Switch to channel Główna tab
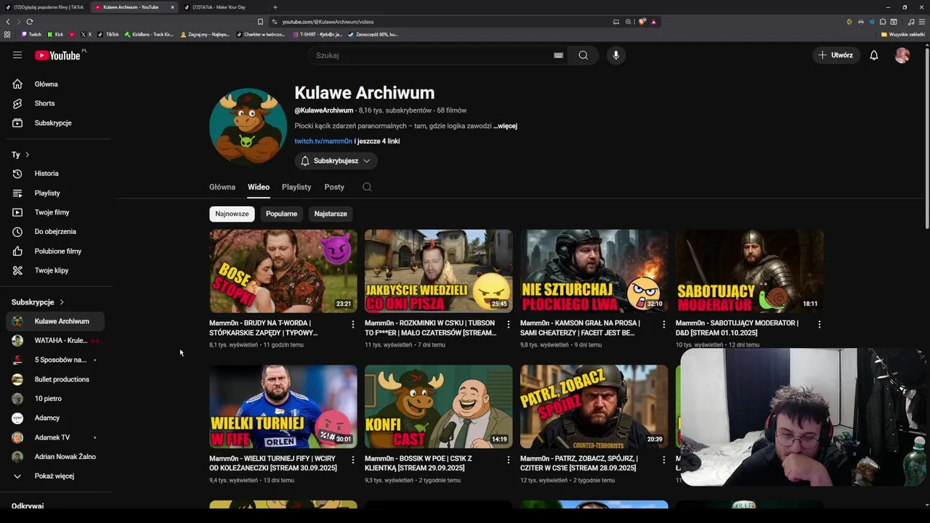Viewport: 930px width, 523px height. (x=222, y=187)
